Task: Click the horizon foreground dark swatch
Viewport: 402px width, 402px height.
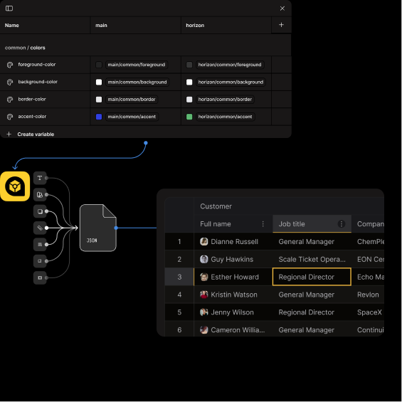Action: click(189, 65)
